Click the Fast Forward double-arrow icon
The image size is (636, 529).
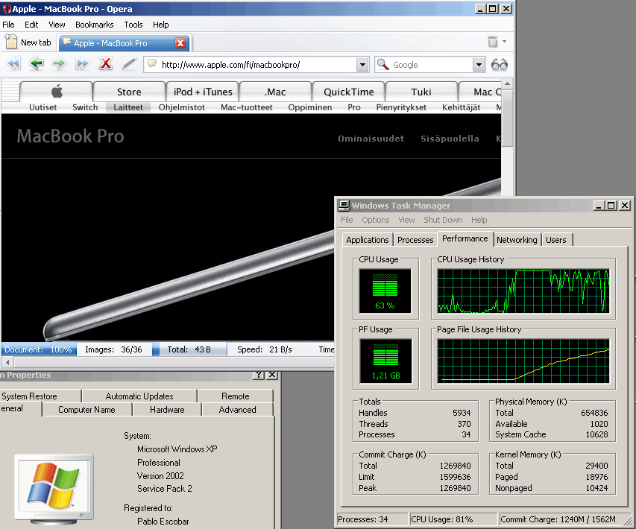point(82,64)
